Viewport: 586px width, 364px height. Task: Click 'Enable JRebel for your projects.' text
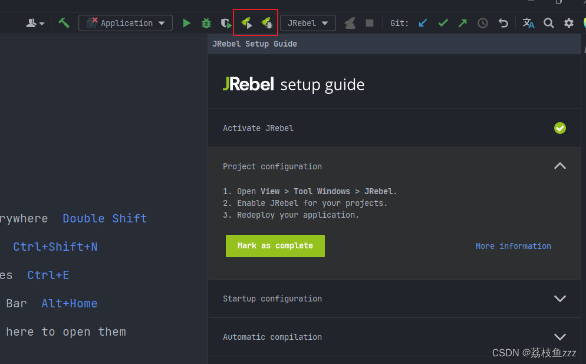312,203
